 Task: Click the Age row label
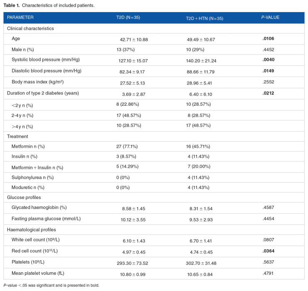coord(16,39)
